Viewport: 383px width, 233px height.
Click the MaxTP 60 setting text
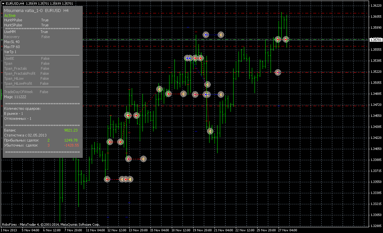12,47
